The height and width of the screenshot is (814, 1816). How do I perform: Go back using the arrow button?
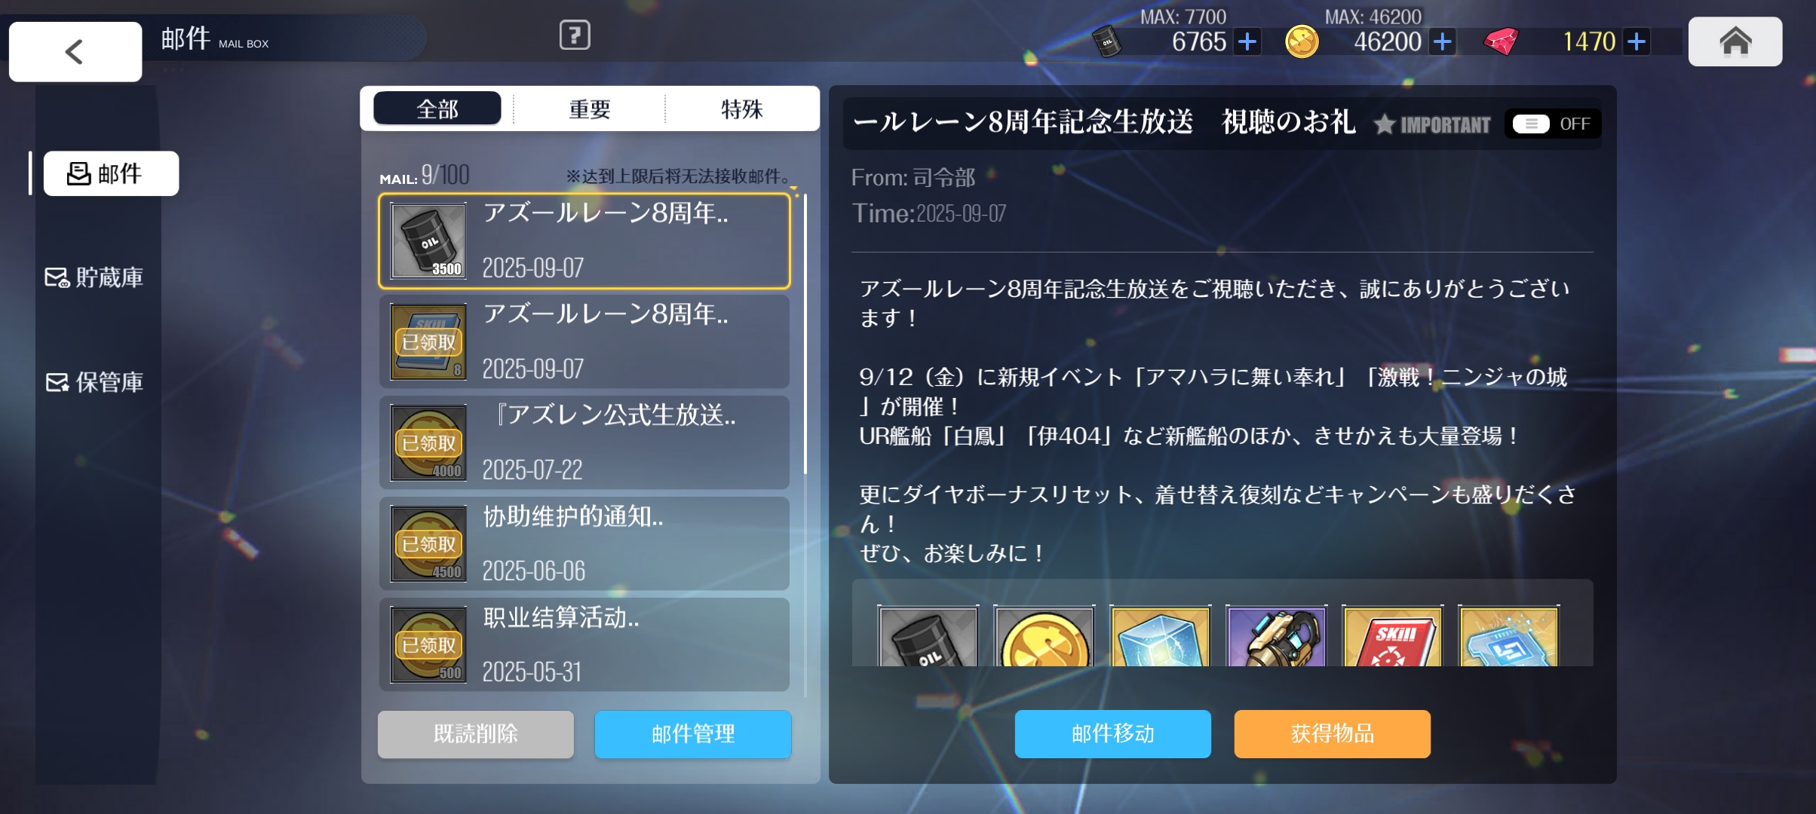75,51
